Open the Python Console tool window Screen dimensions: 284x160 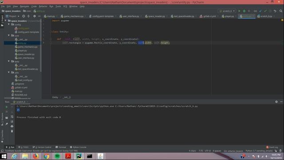pos(78,147)
